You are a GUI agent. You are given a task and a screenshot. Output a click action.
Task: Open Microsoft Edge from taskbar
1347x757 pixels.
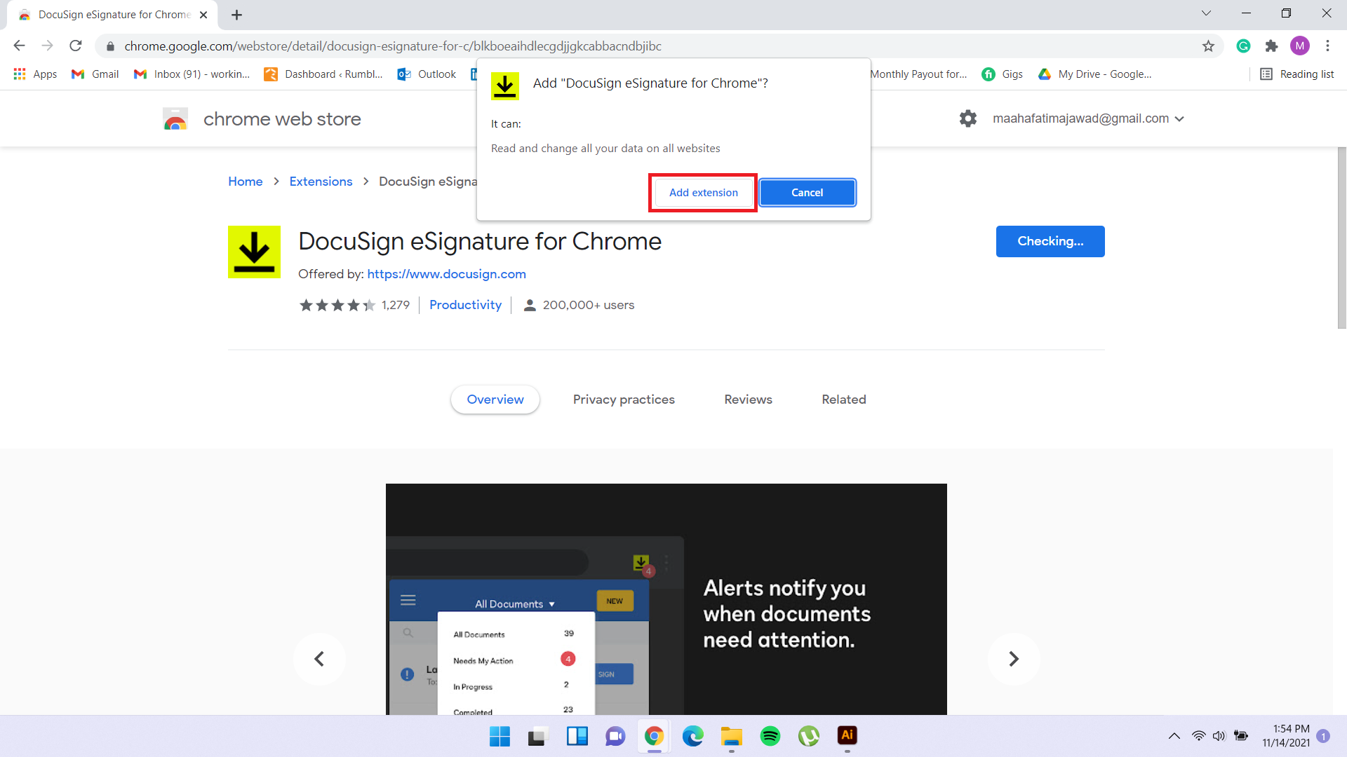pyautogui.click(x=692, y=736)
